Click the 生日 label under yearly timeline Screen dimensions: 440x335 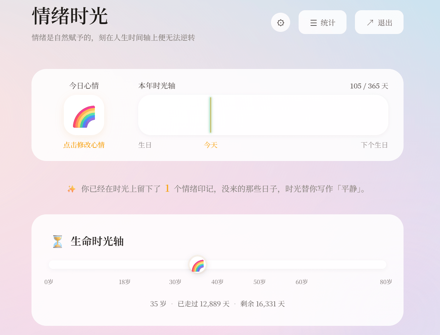tap(145, 145)
